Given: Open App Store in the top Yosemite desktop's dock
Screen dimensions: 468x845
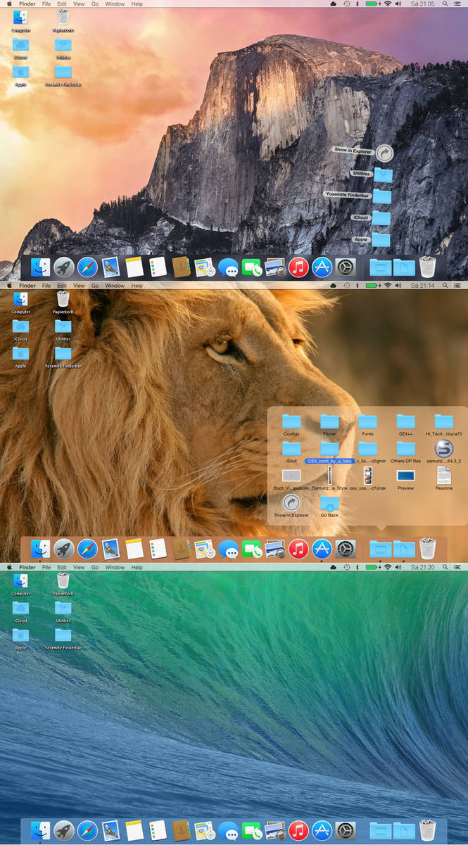Looking at the screenshot, I should [322, 267].
